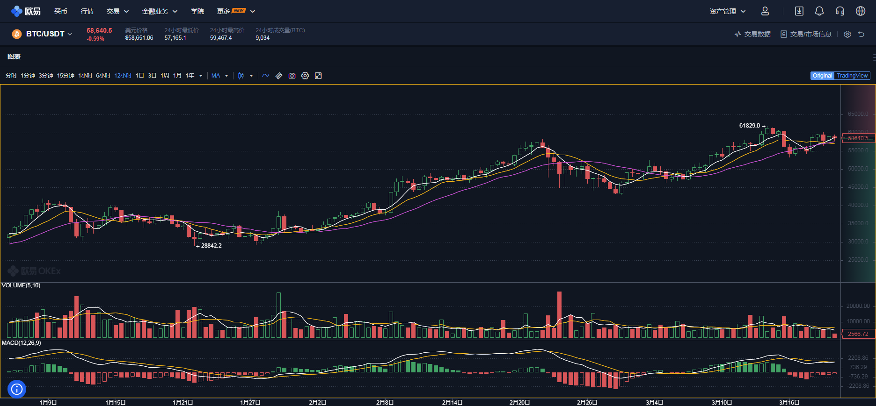Click the indicator line wave icon
Screen dimensions: 876x406
point(266,76)
